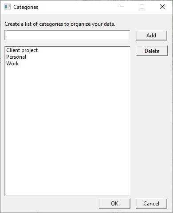Confirm the category list with OK
The height and width of the screenshot is (213, 173).
(114, 204)
